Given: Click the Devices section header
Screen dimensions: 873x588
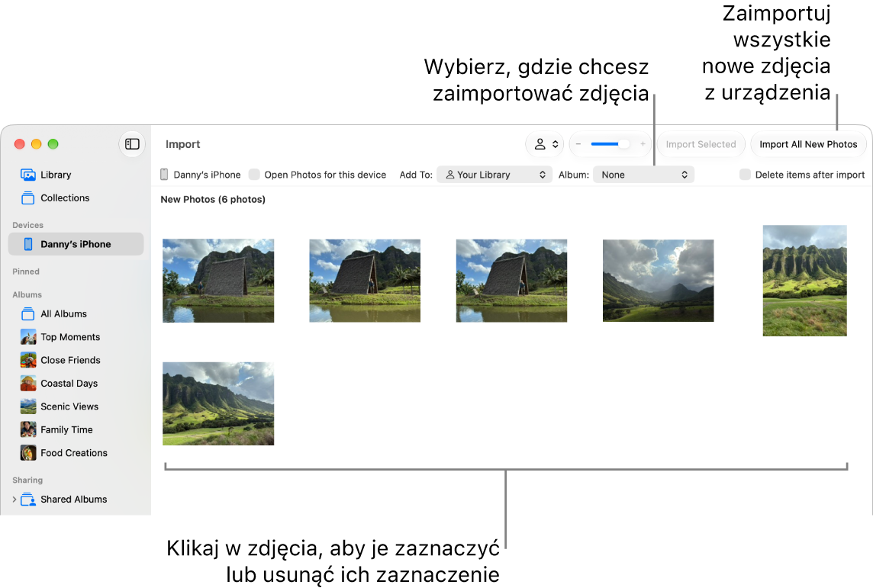Looking at the screenshot, I should pyautogui.click(x=27, y=225).
